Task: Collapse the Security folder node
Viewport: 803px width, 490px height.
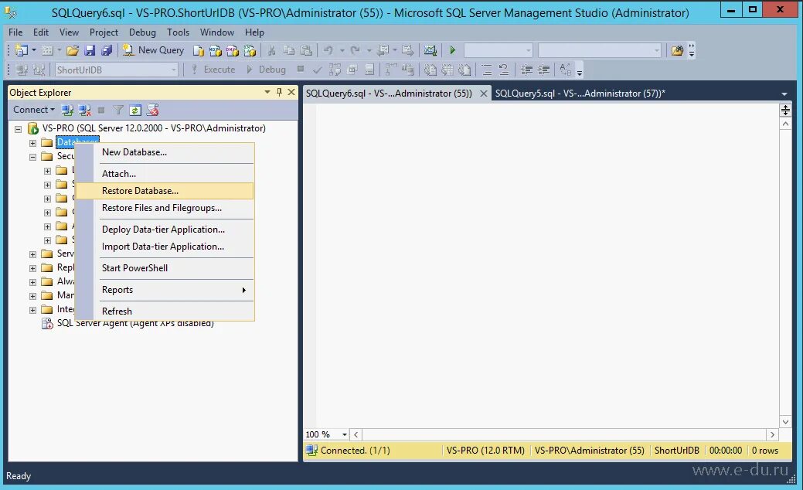Action: click(x=32, y=157)
